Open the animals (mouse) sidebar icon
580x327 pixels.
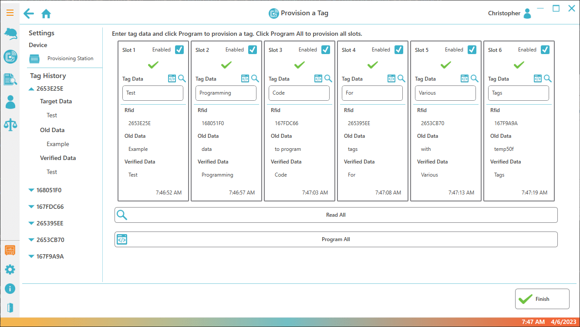click(10, 34)
